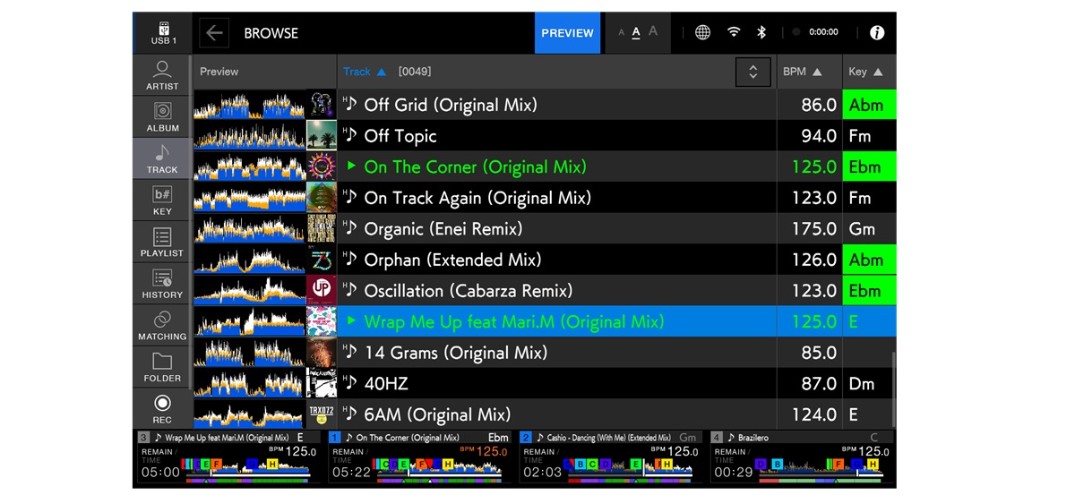The height and width of the screenshot is (495, 1075).
Task: Open the Artist browse category
Action: (162, 75)
